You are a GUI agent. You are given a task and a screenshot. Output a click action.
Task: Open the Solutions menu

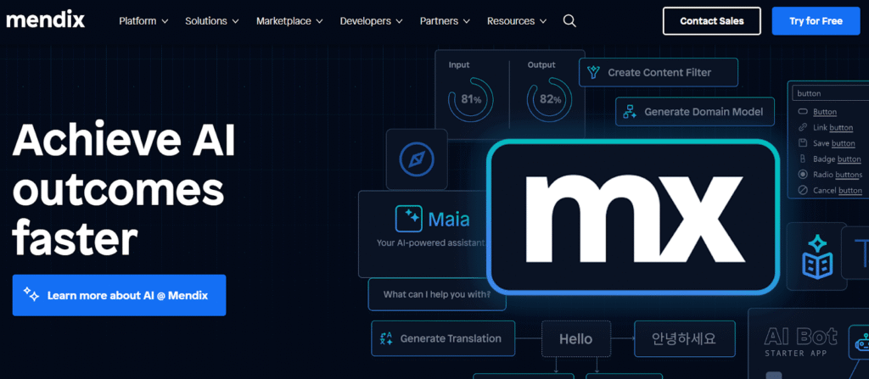[211, 21]
